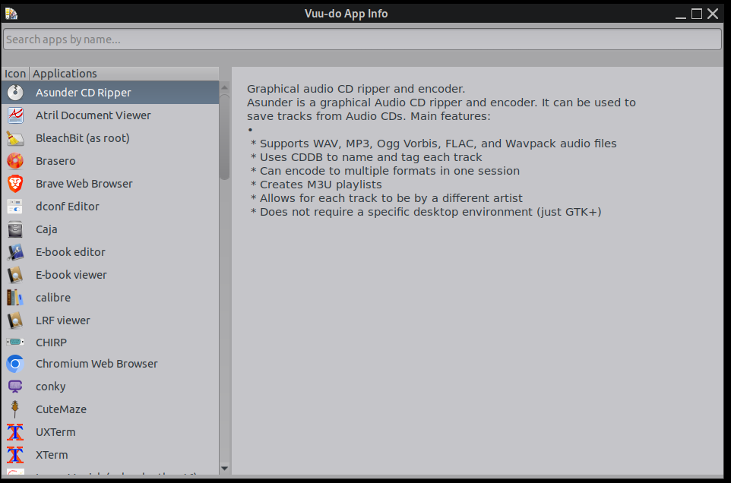Select Brasero in the applications list
The width and height of the screenshot is (731, 483).
(x=110, y=161)
